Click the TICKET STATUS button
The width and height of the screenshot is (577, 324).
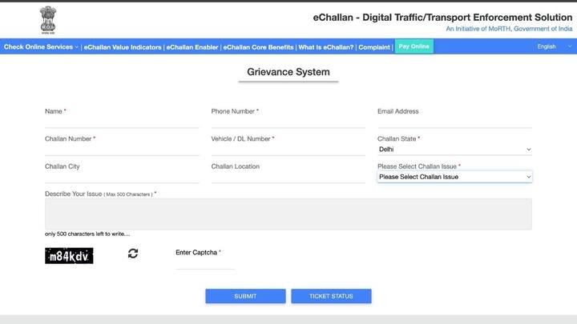[331, 296]
